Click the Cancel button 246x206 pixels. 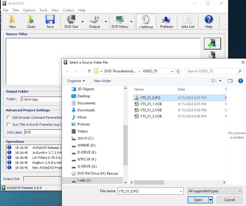229,200
